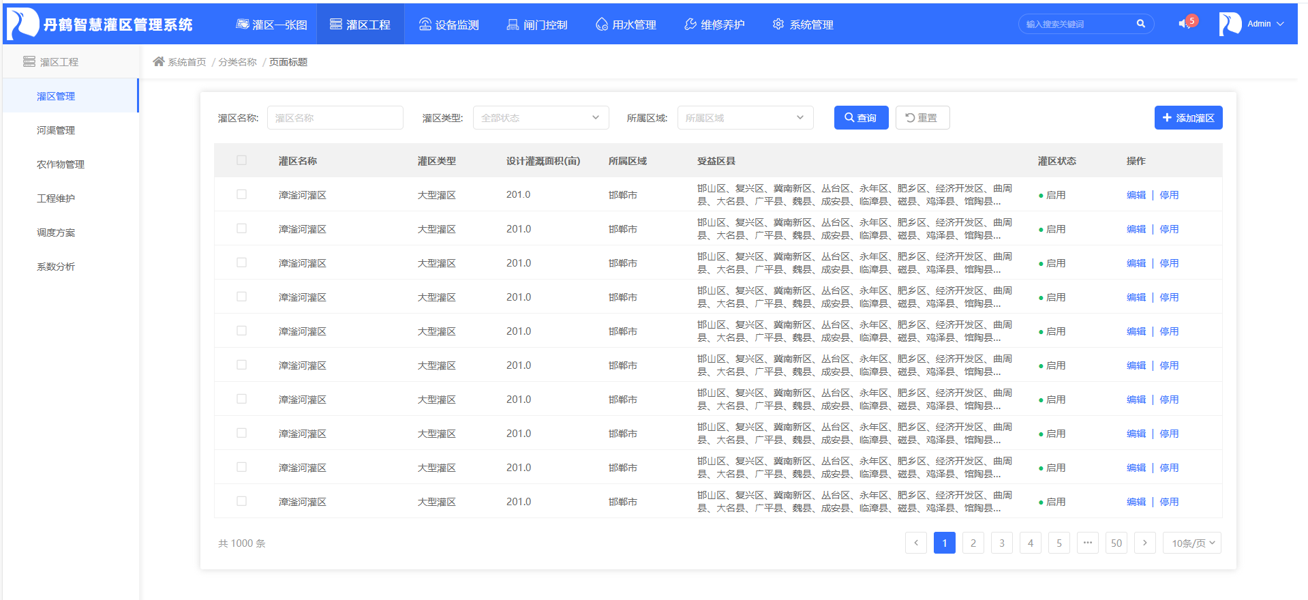Image resolution: width=1308 pixels, height=600 pixels.
Task: Check the first row's checkbox
Action: [x=241, y=194]
